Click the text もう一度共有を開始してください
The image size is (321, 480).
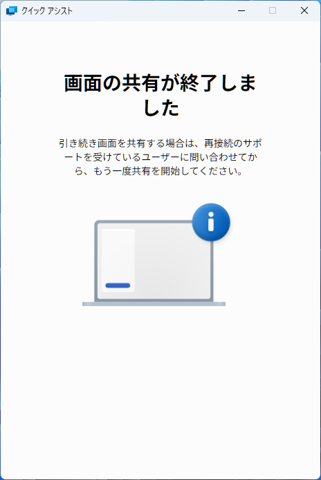(x=167, y=171)
